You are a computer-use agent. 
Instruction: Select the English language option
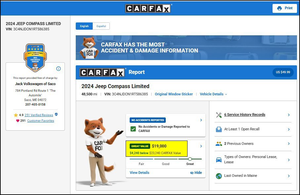pyautogui.click(x=84, y=26)
